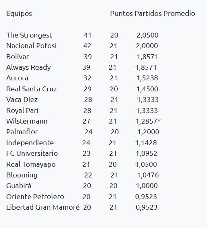The height and width of the screenshot is (228, 207).
Task: Select Aurora in the table
Action: click(x=17, y=78)
